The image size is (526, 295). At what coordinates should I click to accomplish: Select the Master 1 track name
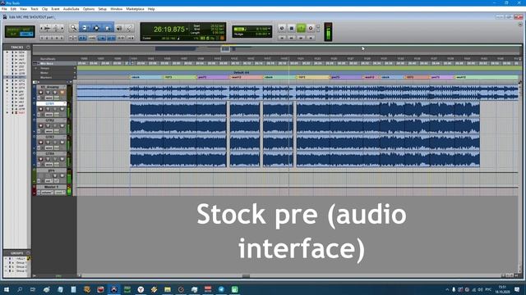[x=52, y=187]
